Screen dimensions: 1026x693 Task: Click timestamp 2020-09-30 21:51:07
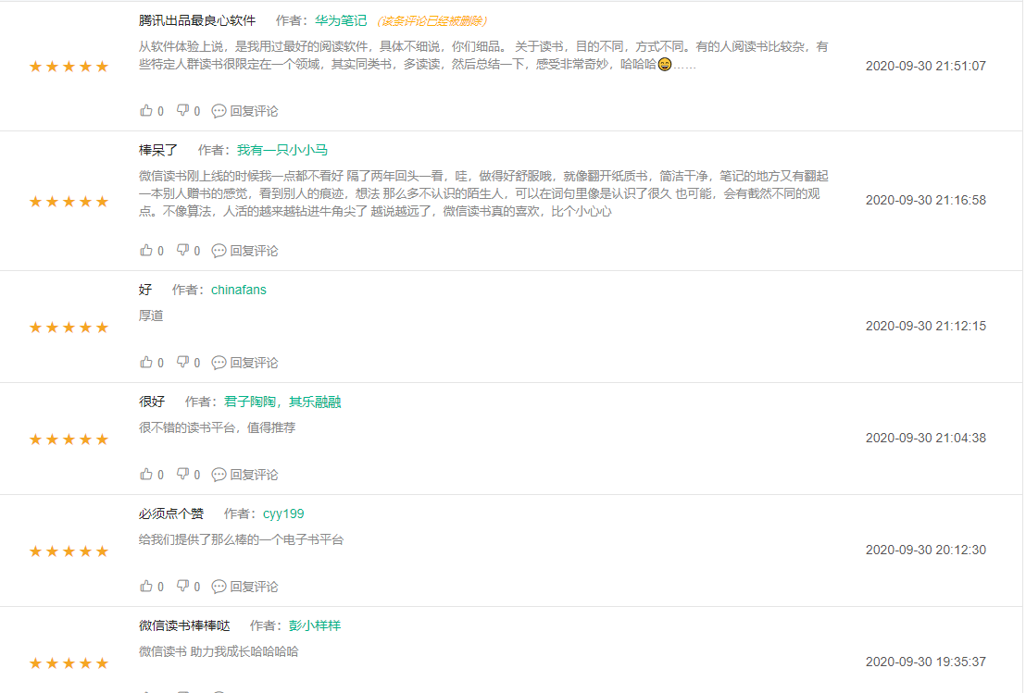(925, 66)
